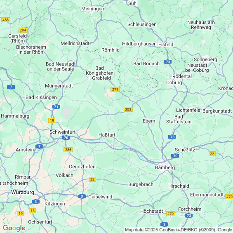Click the Meiningen town label
Image resolution: width=233 pixels, height=233 pixels.
pos(92,9)
